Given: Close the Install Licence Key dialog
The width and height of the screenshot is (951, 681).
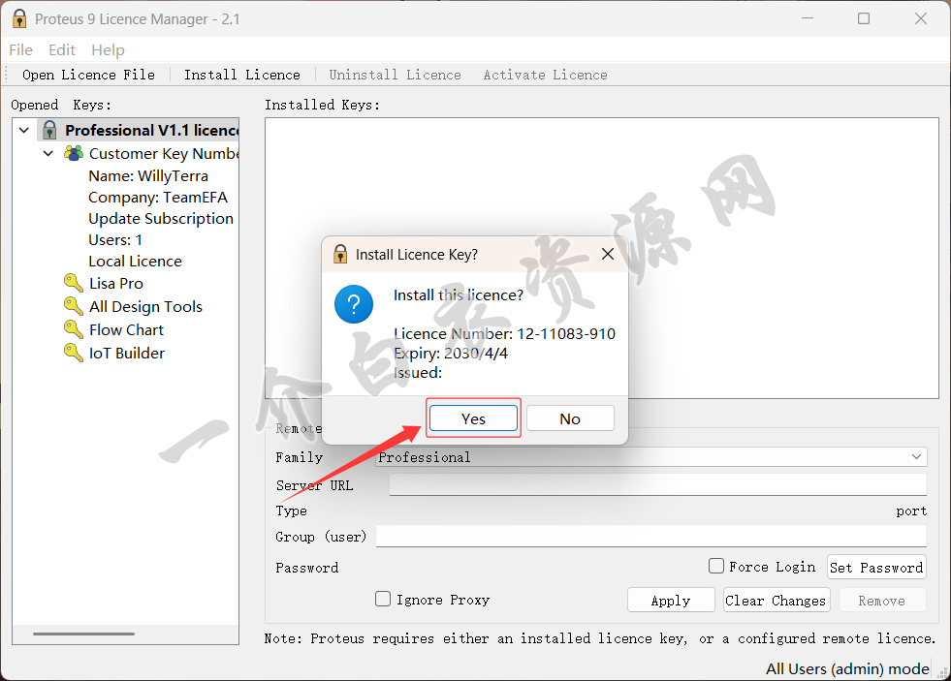Looking at the screenshot, I should coord(608,254).
